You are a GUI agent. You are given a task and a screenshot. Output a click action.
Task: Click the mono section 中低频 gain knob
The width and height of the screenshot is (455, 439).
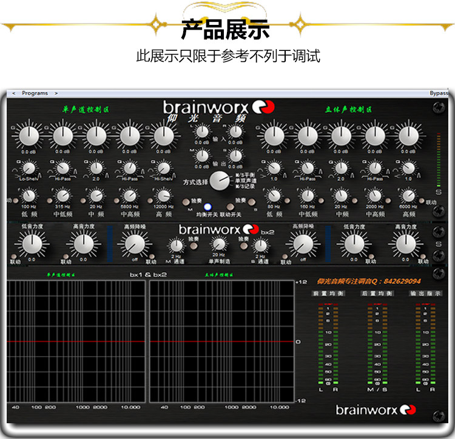pos(62,136)
